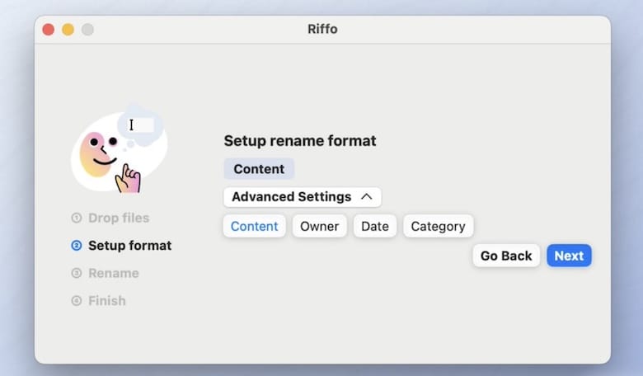The image size is (643, 376).
Task: Add the Category token to format
Action: pyautogui.click(x=438, y=226)
